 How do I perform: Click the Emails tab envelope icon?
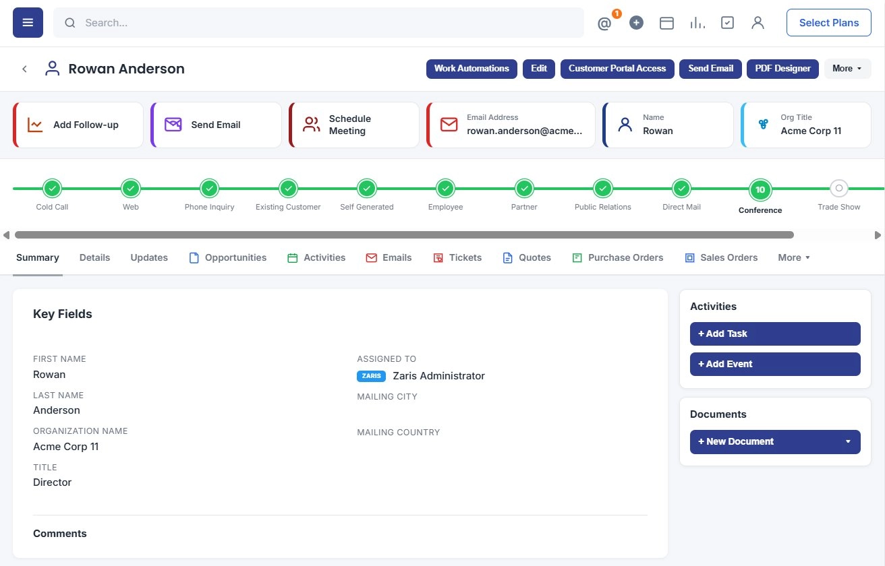point(371,257)
